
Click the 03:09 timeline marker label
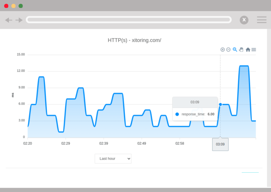[220, 144]
